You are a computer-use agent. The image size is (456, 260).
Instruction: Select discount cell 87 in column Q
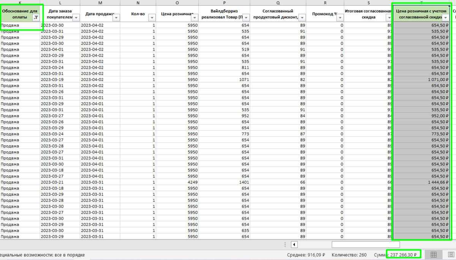(278, 134)
